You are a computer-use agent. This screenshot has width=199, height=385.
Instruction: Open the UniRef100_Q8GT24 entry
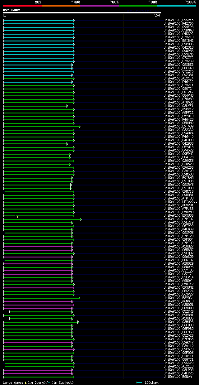tap(178, 89)
